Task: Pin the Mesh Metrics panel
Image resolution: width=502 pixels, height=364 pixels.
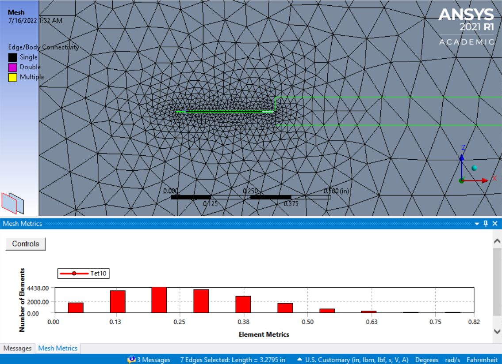Action: point(486,224)
